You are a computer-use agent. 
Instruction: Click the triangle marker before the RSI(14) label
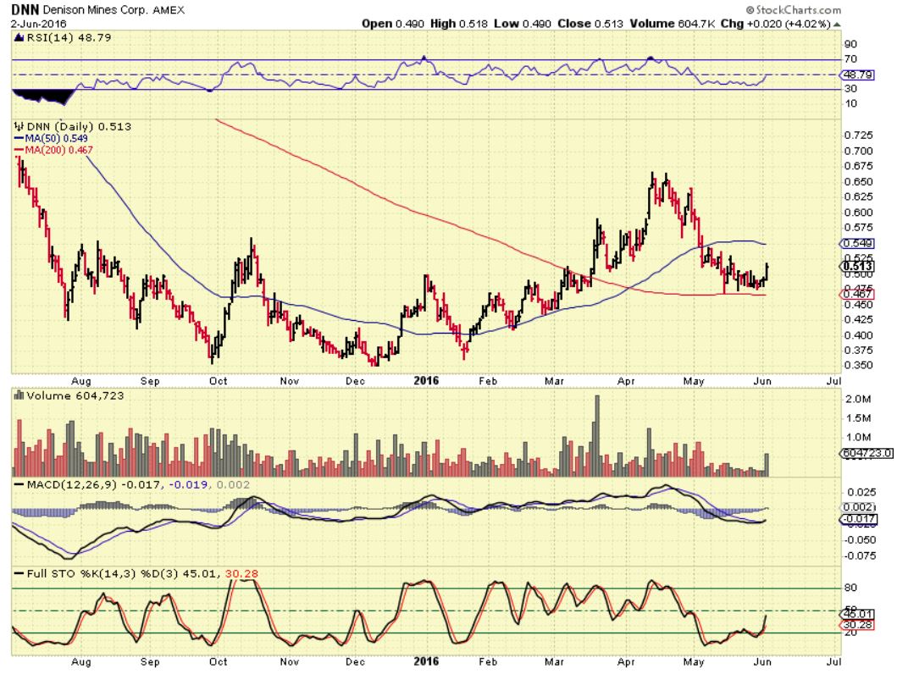coord(19,38)
